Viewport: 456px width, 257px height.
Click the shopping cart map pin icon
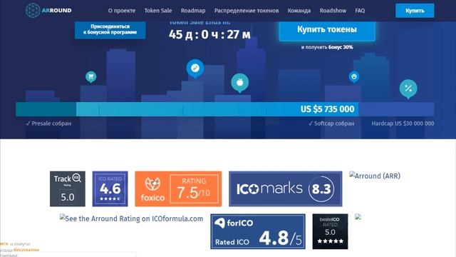(x=91, y=77)
